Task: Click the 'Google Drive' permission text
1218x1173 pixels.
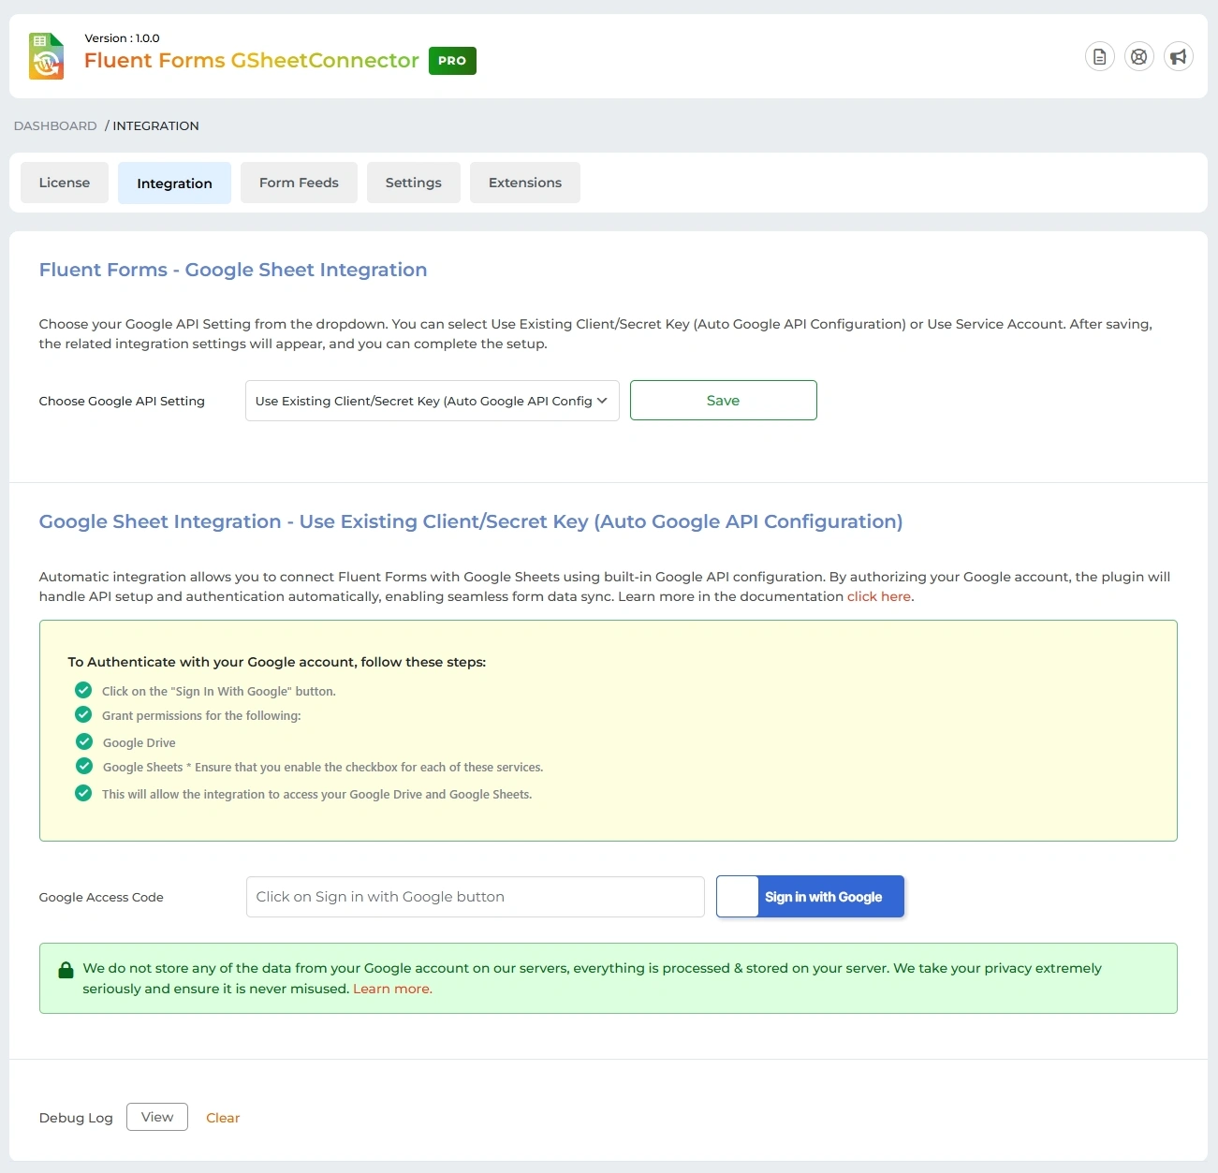Action: (139, 742)
